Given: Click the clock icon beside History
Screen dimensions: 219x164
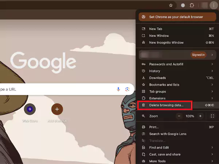Looking at the screenshot, I should tap(143, 71).
